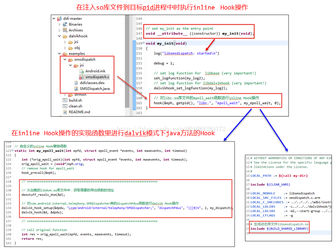Image resolution: width=336 pixels, height=251 pixels.
Task: Select the Archives label
Action: click(76, 30)
